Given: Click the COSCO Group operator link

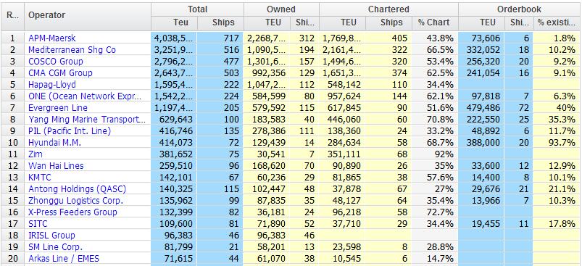Looking at the screenshot, I should [x=56, y=61].
